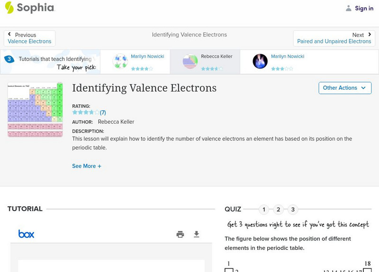Click the right chevron beside Next
379x272 pixels.
[x=370, y=34]
